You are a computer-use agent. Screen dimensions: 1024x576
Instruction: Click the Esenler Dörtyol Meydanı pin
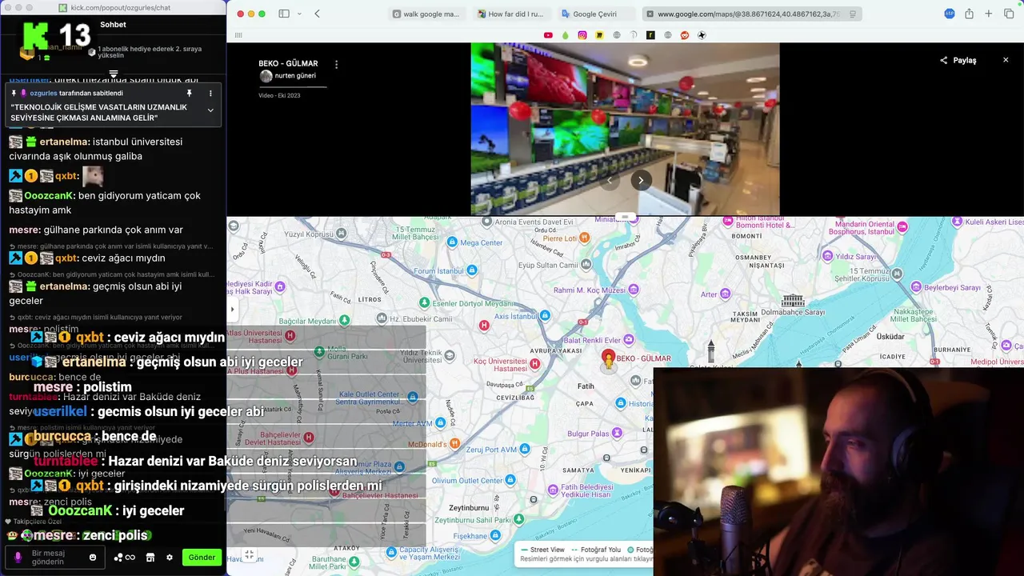[x=425, y=303]
